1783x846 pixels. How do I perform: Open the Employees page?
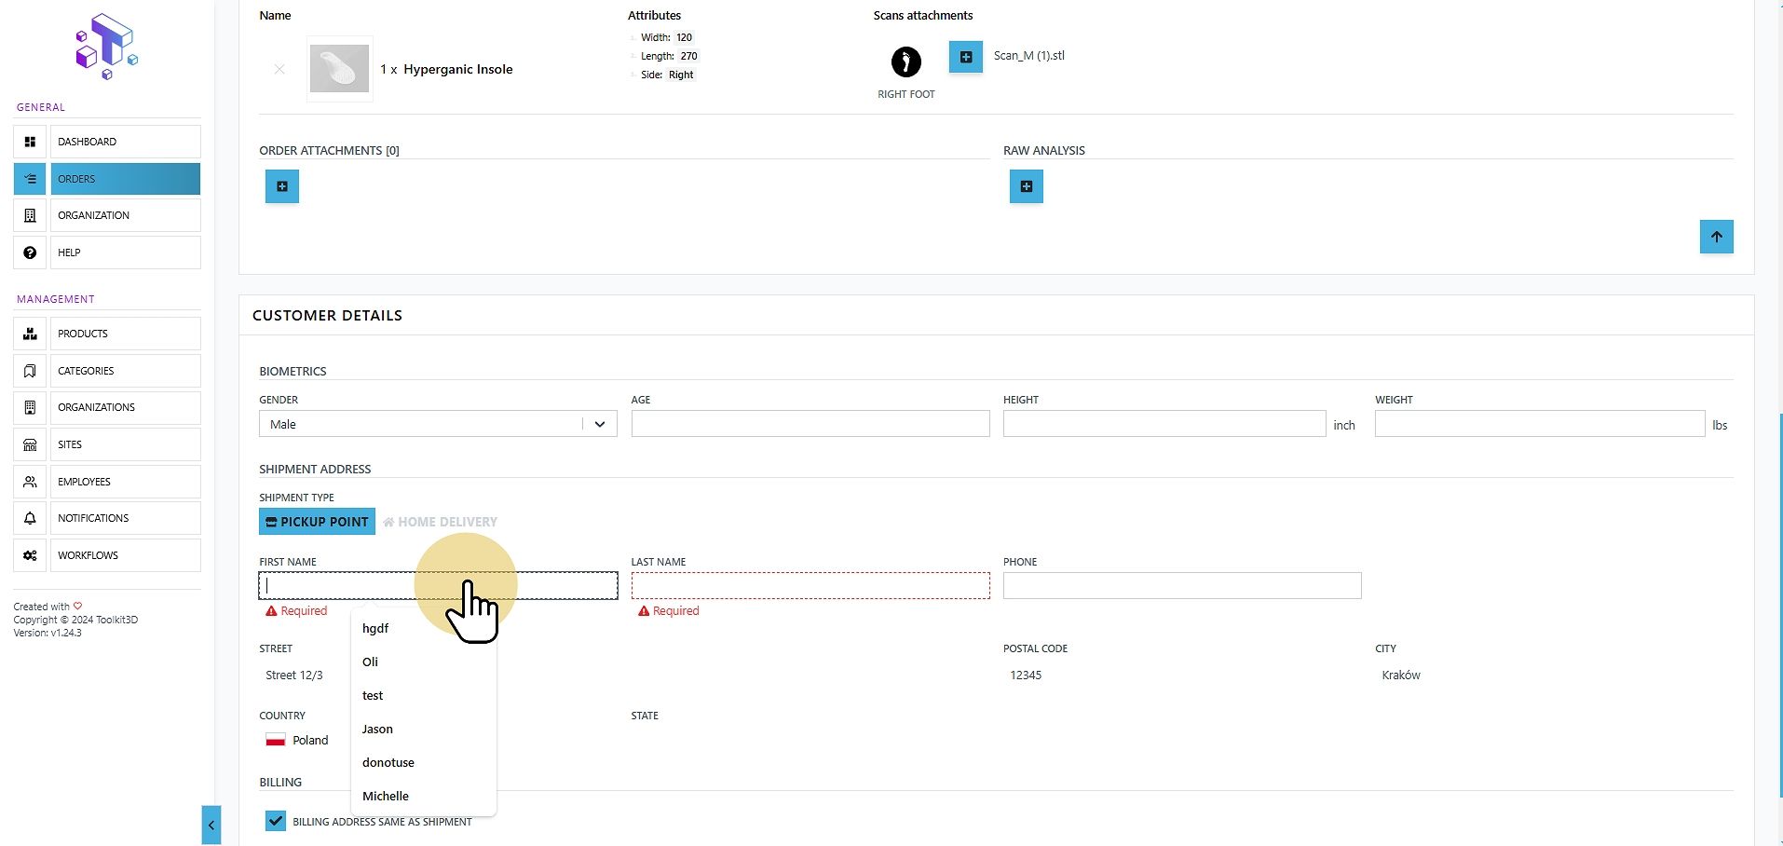125,482
